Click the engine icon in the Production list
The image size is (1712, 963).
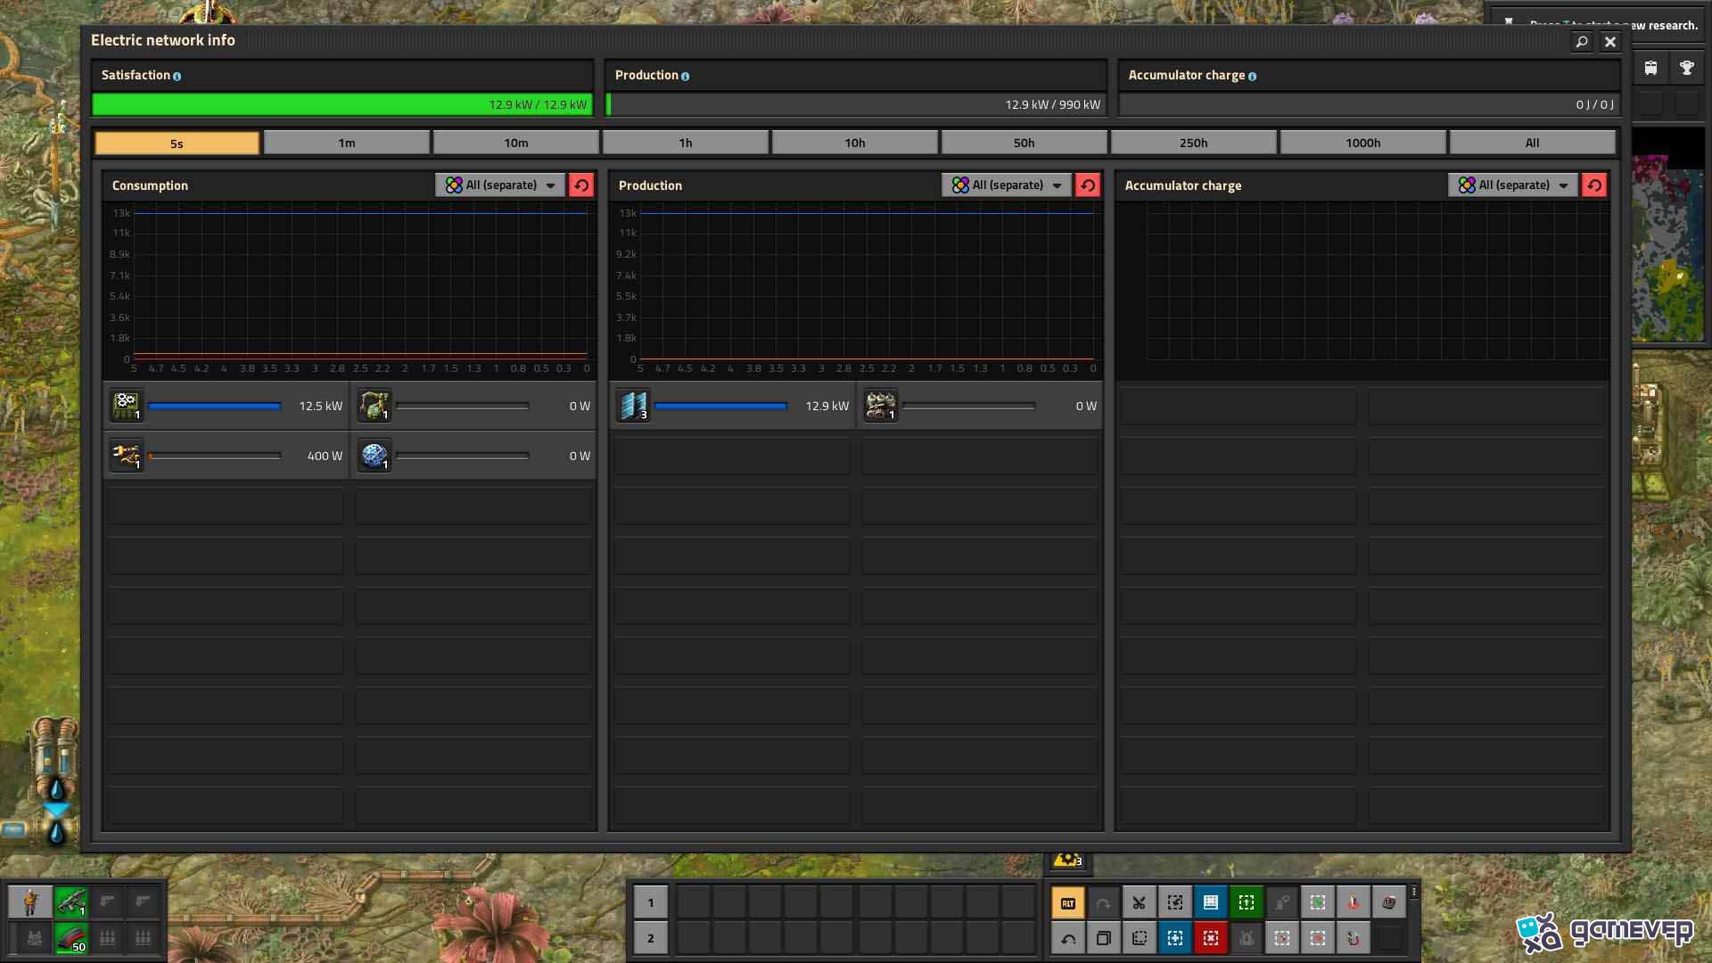880,406
